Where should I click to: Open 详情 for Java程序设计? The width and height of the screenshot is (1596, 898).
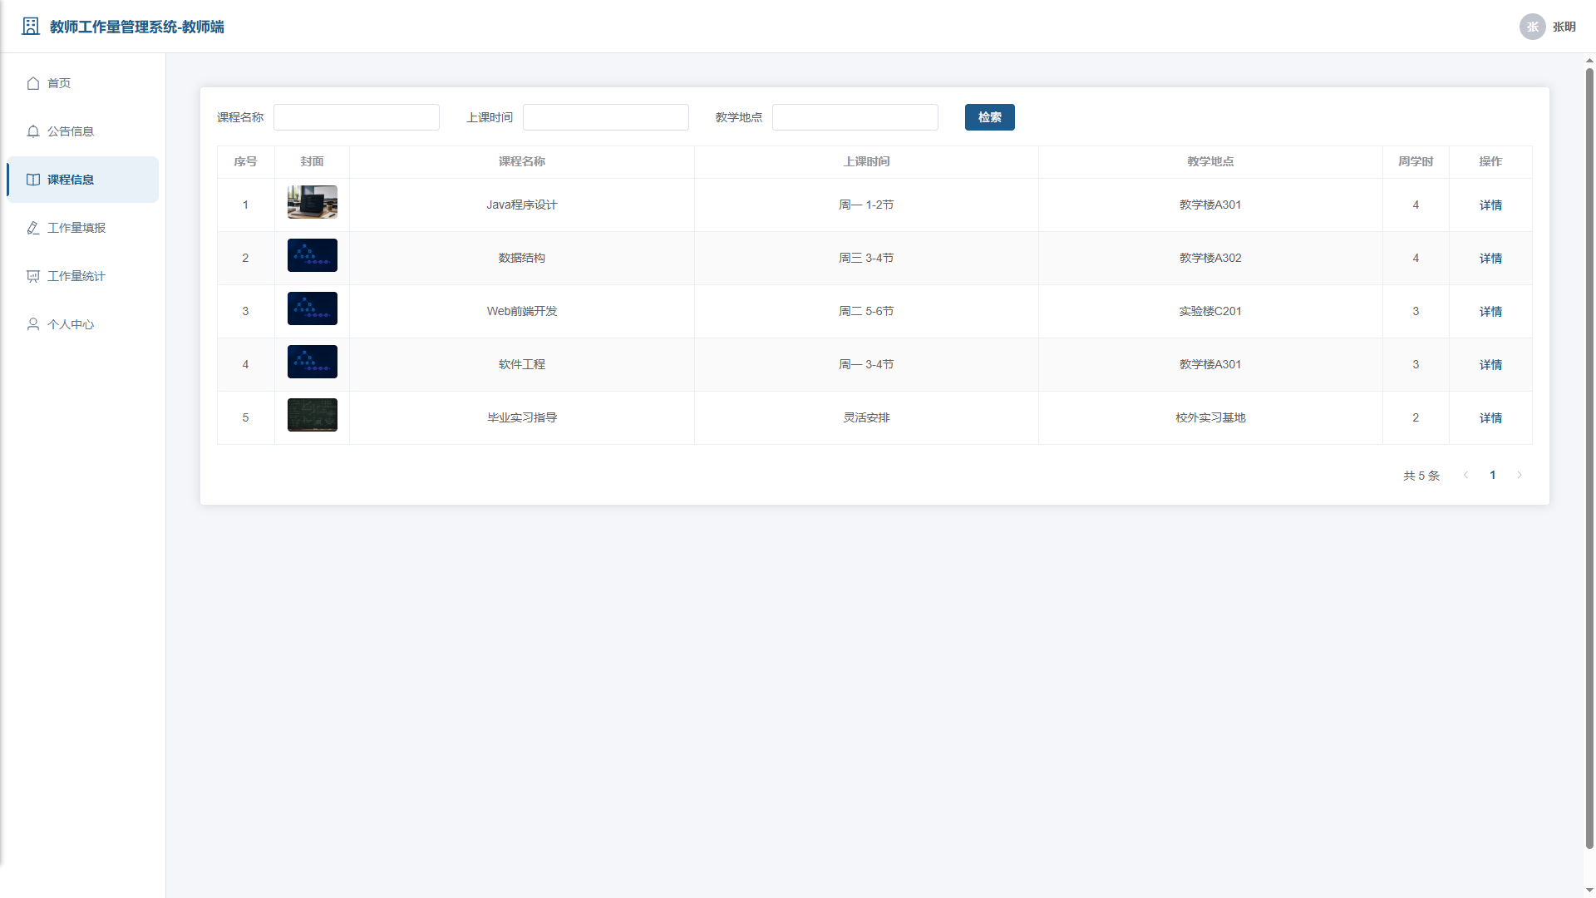[1490, 205]
